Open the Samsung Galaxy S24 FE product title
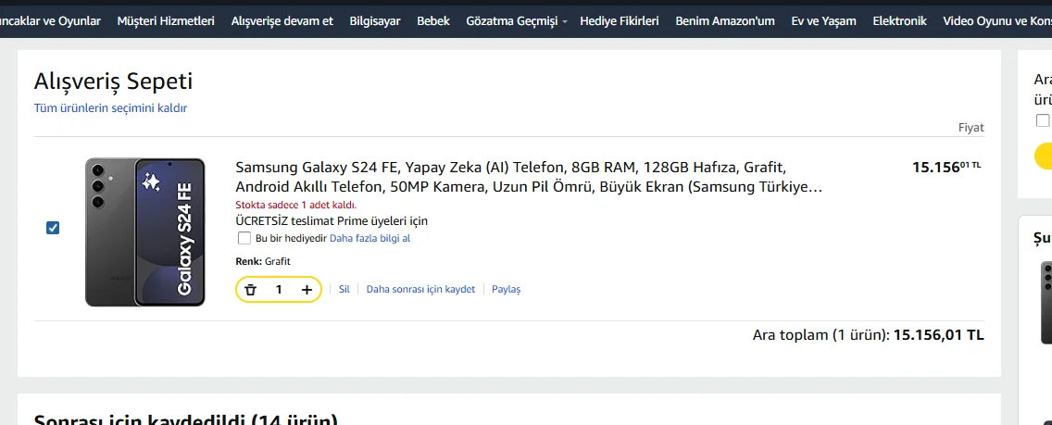Viewport: 1052px width, 425px height. point(530,176)
